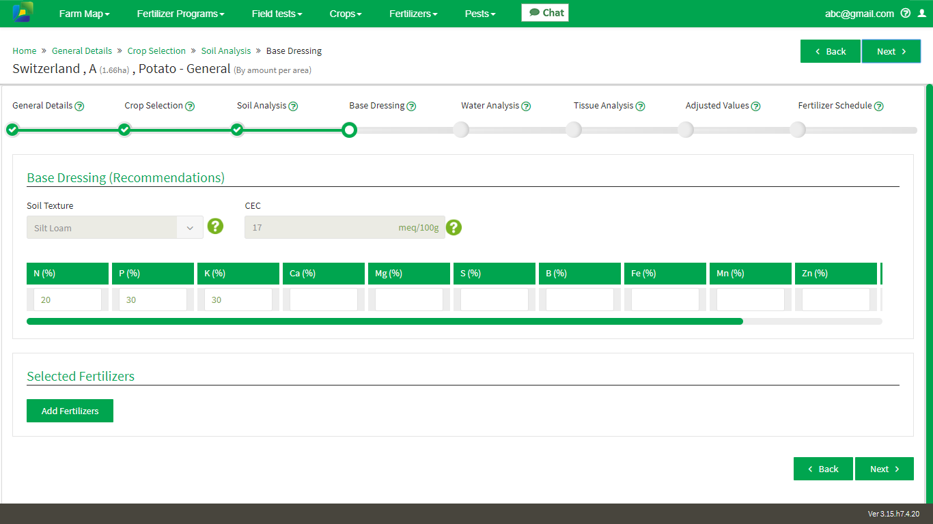Viewport: 933px width, 524px height.
Task: Click help icon next to Base Dressing step
Action: [x=412, y=106]
